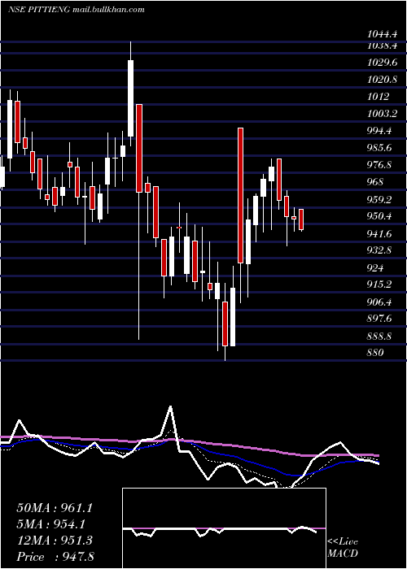Click the 897.6 price axis label
This screenshot has width=407, height=569.
pos(379,319)
